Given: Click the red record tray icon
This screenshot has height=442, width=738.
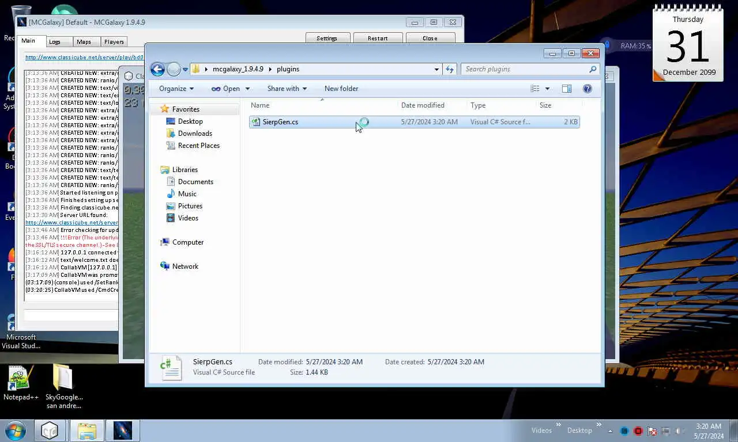Looking at the screenshot, I should click(x=638, y=431).
